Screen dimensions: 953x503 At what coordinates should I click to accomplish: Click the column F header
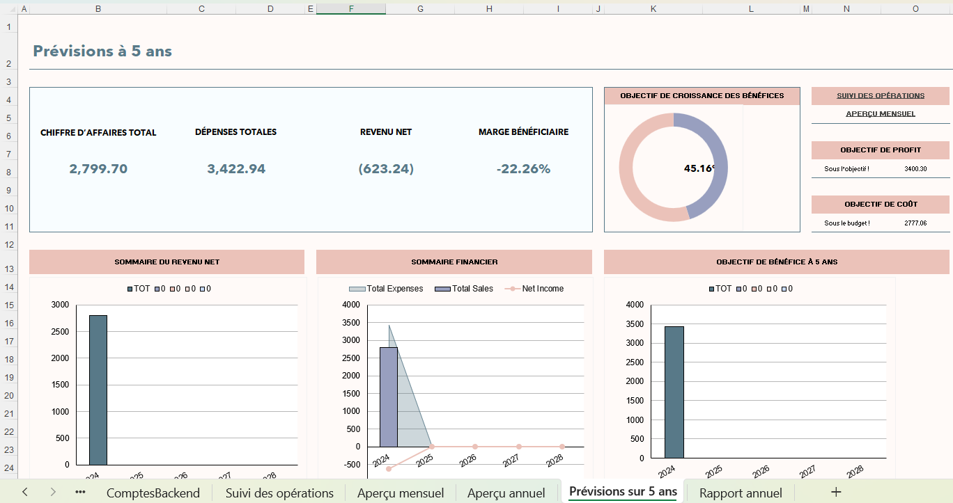click(x=350, y=10)
